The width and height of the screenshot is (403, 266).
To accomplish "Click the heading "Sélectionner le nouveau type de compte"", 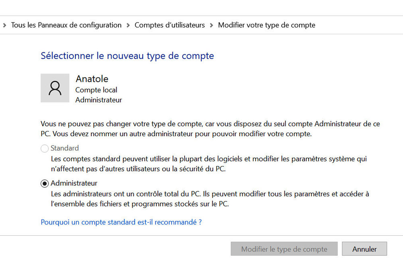I will (x=127, y=56).
